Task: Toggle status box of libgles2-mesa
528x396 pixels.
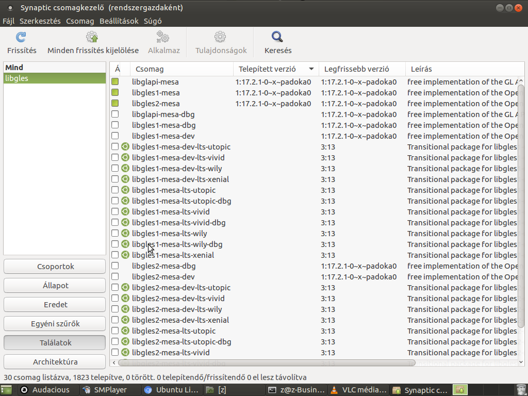Action: pos(115,103)
